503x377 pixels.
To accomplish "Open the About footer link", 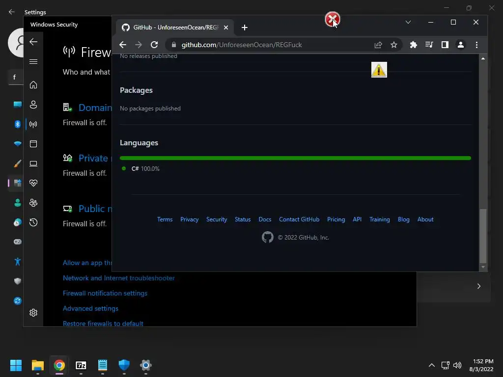I will coord(425,219).
